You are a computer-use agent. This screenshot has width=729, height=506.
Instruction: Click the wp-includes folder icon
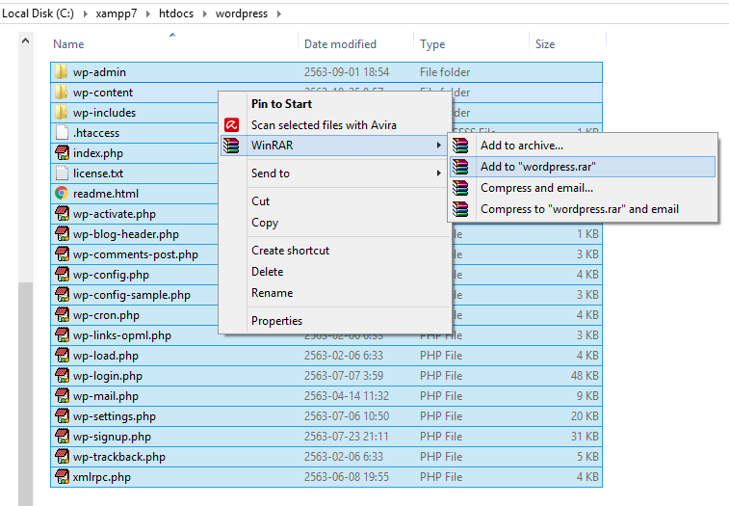click(x=62, y=113)
